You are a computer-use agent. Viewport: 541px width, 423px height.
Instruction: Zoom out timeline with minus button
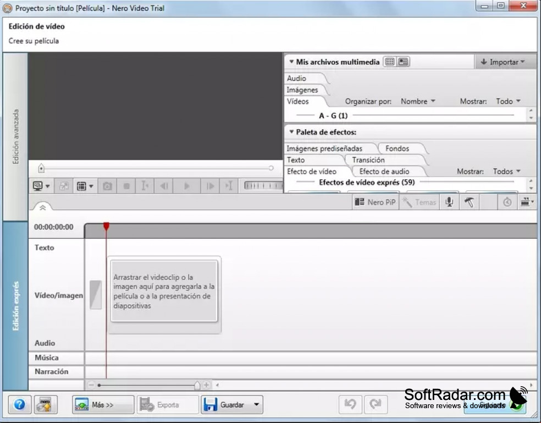tap(91, 384)
